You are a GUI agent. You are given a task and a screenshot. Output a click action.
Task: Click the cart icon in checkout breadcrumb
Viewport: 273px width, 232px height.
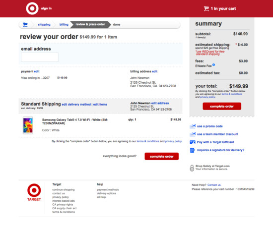(25, 25)
